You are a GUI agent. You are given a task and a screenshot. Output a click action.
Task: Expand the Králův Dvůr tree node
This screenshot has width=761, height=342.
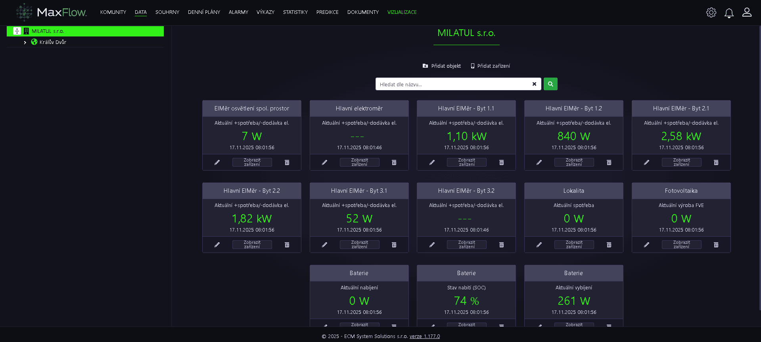[x=25, y=42]
